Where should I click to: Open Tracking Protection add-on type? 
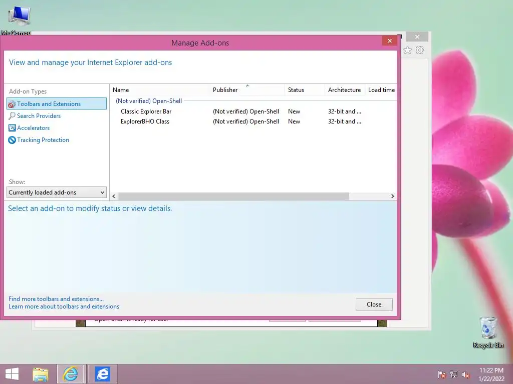point(43,140)
